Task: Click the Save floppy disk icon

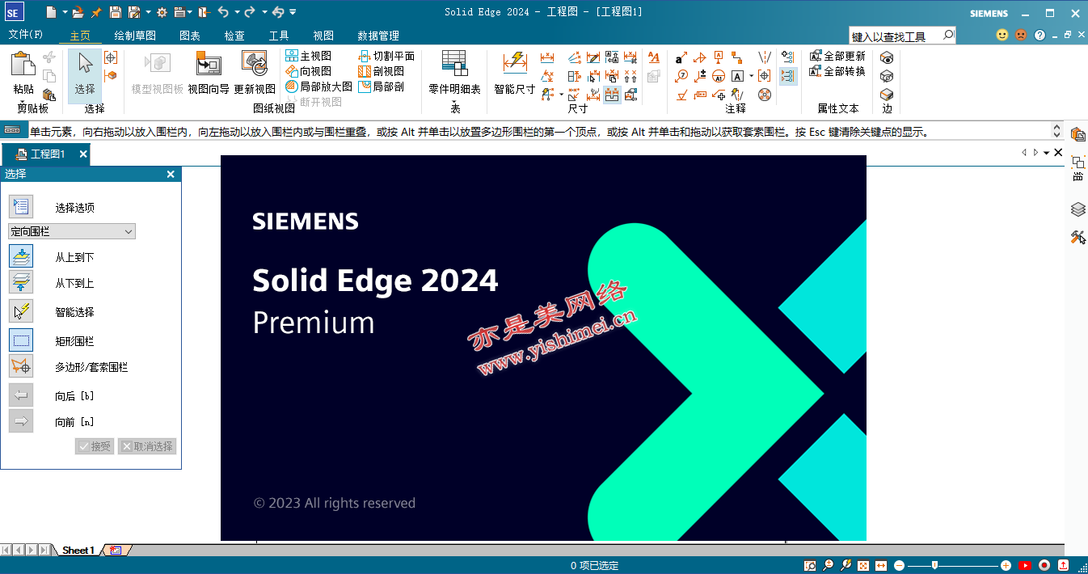Action: 115,12
